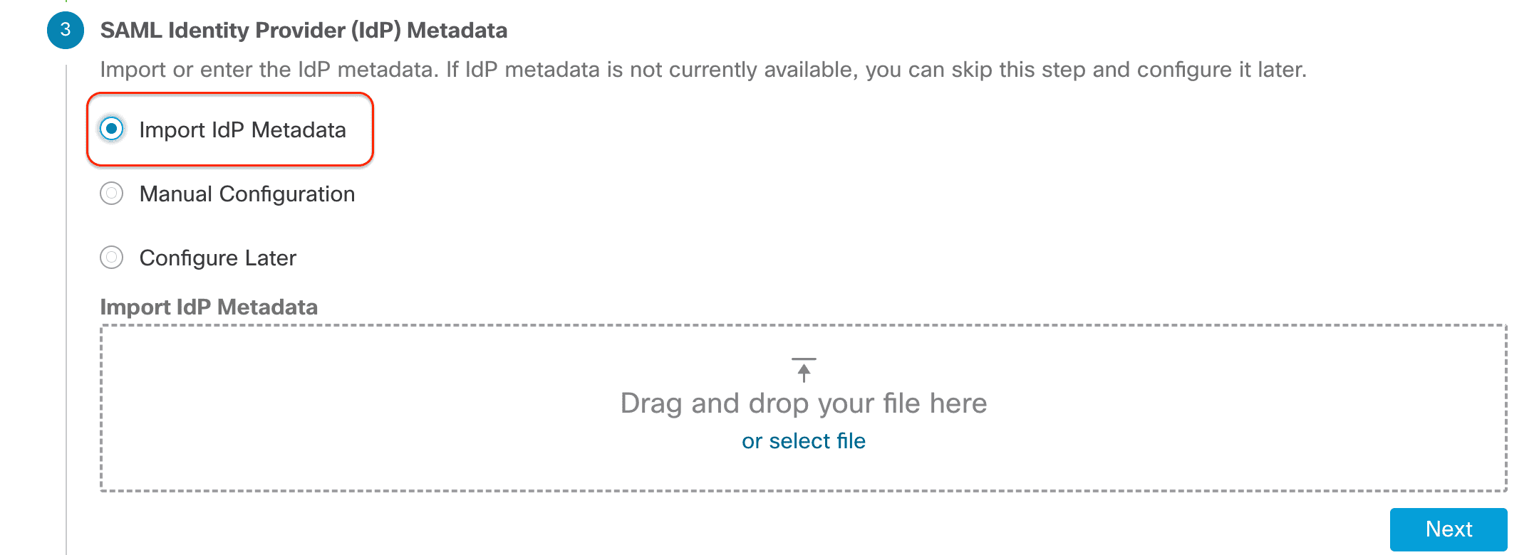Viewport: 1539px width, 555px height.
Task: Choose the Configure Later radio button
Action: pos(112,258)
